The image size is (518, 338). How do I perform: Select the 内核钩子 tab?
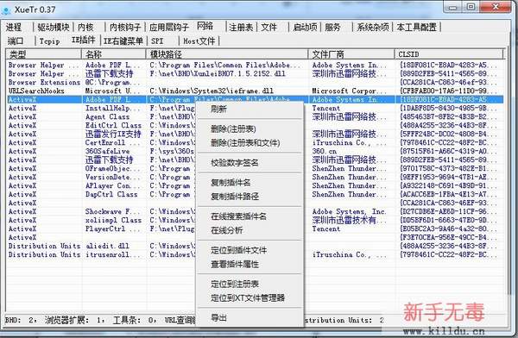[125, 27]
